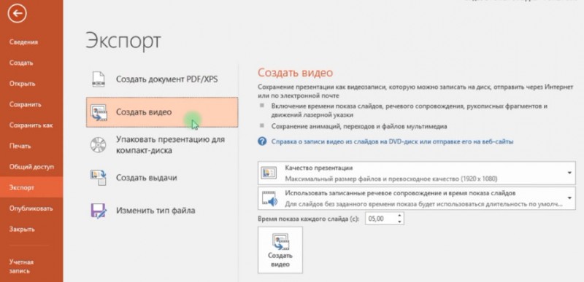Click the blue help question mark icon
The width and height of the screenshot is (584, 282).
pyautogui.click(x=262, y=141)
